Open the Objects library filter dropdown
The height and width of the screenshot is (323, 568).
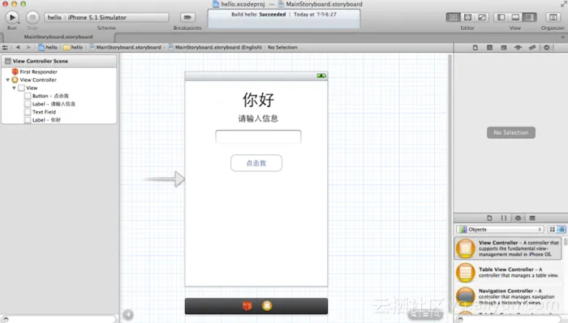click(x=501, y=229)
